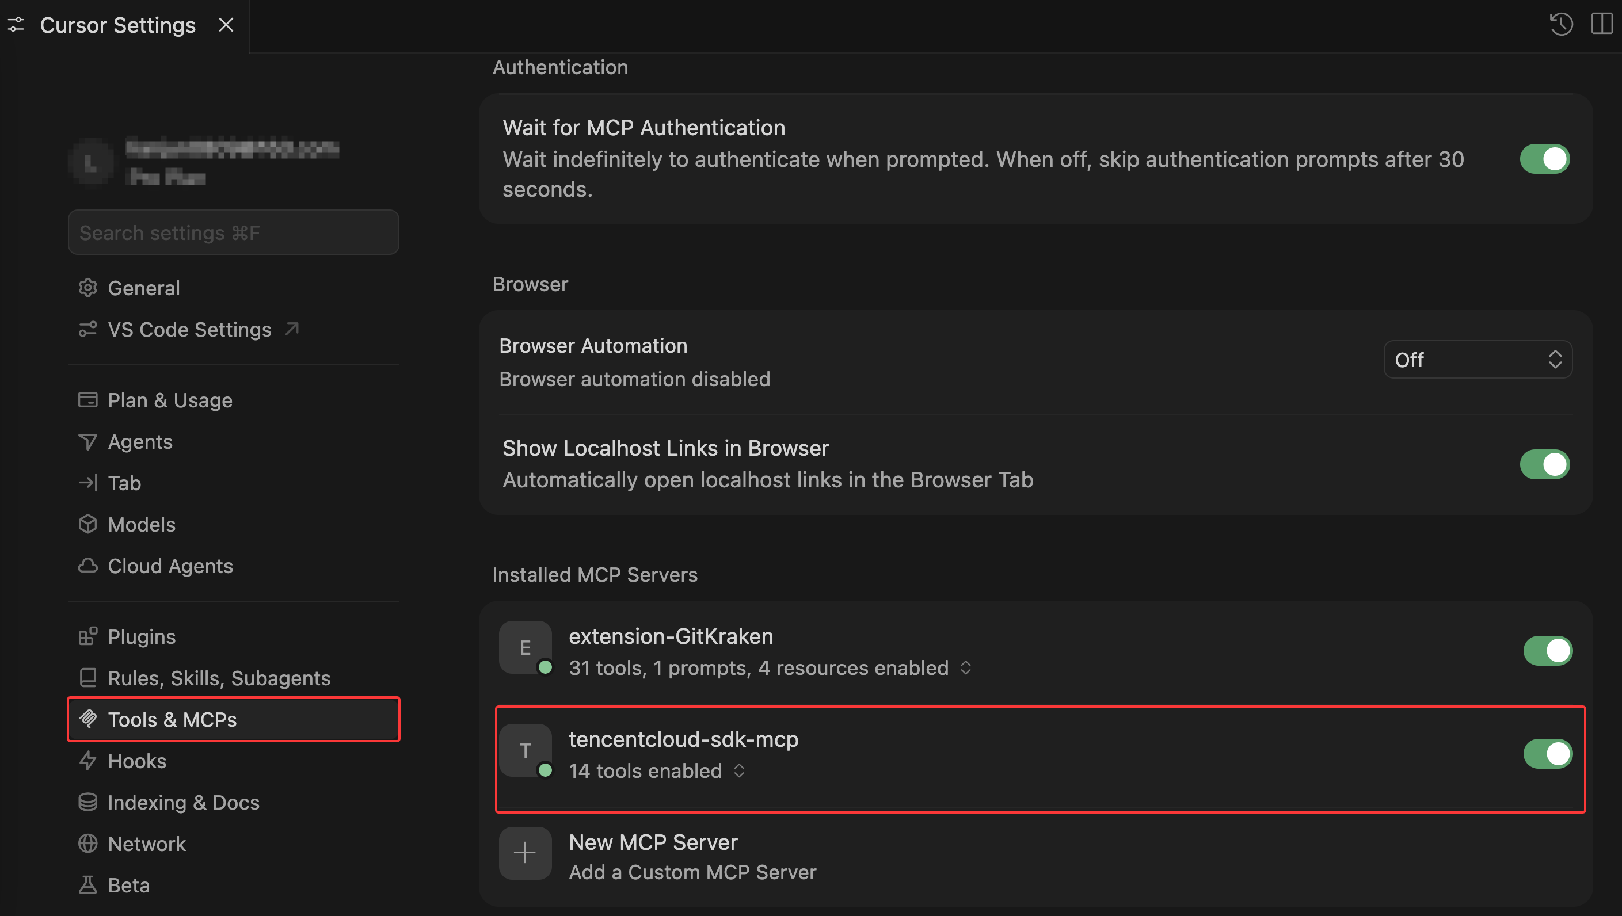Image resolution: width=1622 pixels, height=916 pixels.
Task: Close the Cursor Settings tab
Action: 226,25
